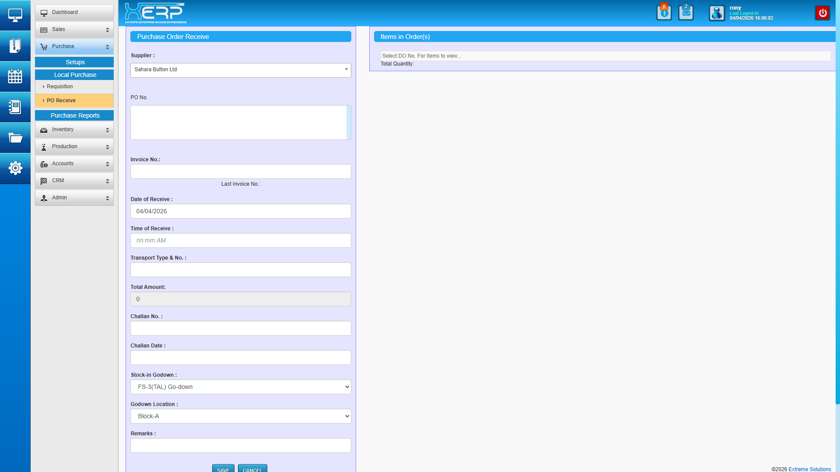Open the Stock-in Godown dropdown
This screenshot has width=840, height=472.
[241, 387]
